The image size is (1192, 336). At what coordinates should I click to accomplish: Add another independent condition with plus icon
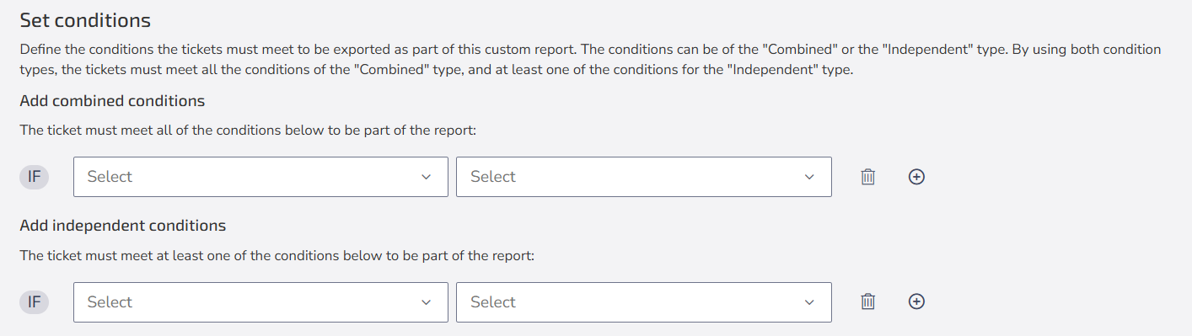916,301
